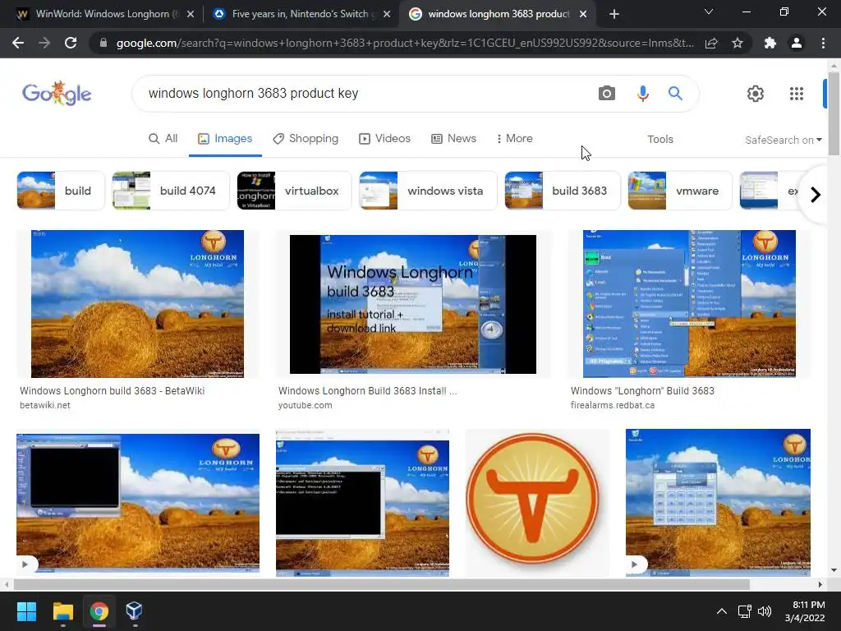Open the Tools filter options
This screenshot has height=631, width=841.
(659, 140)
